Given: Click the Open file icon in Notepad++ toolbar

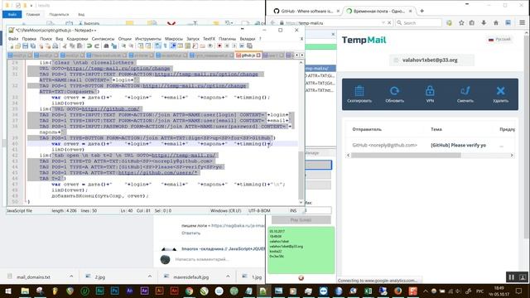Looking at the screenshot, I should click(17, 46).
